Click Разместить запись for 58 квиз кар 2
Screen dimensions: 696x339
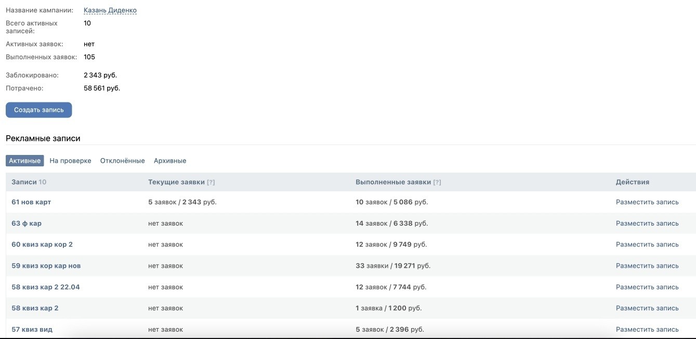coord(647,308)
